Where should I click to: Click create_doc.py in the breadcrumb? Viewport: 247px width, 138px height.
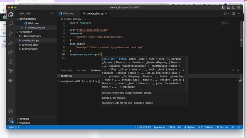(73, 19)
